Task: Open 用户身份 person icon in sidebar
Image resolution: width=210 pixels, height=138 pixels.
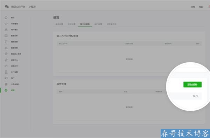Action: 6,30
